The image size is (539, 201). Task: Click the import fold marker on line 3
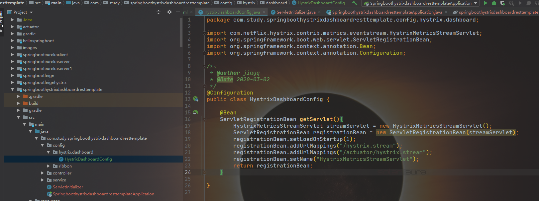tap(204, 33)
